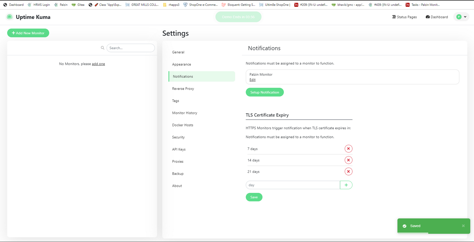Viewport: 474px width, 242px height.
Task: Focus the monitor Search field
Action: point(131,48)
